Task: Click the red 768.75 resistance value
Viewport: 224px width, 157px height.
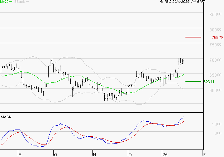Action: point(217,37)
